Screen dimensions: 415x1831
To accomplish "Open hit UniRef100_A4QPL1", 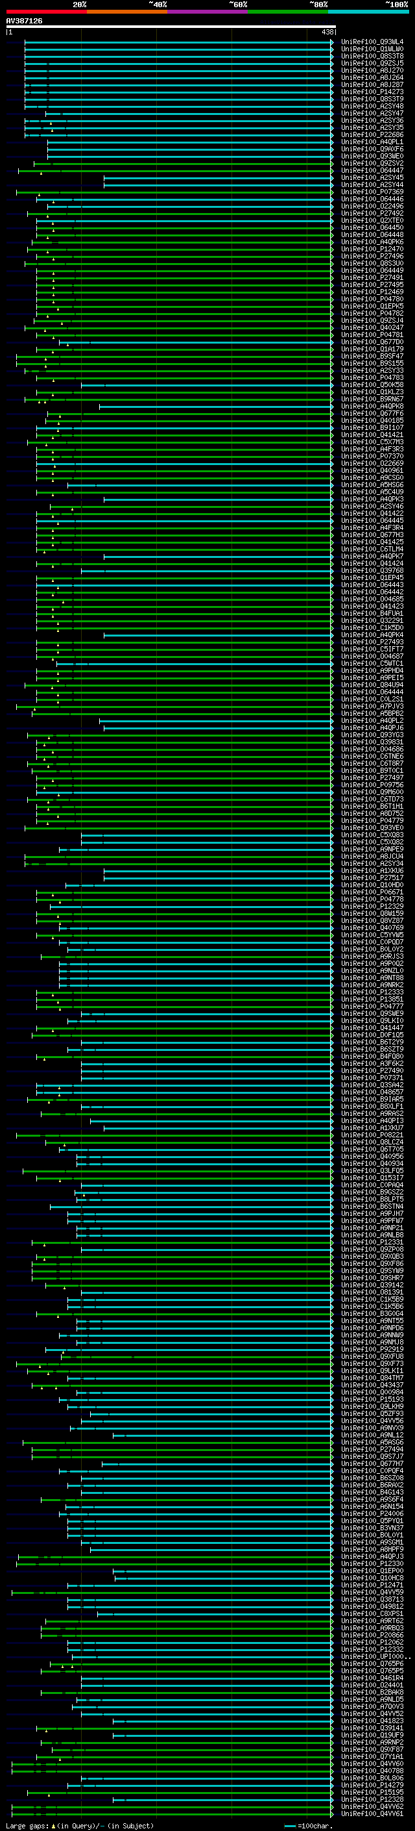I will tap(372, 142).
